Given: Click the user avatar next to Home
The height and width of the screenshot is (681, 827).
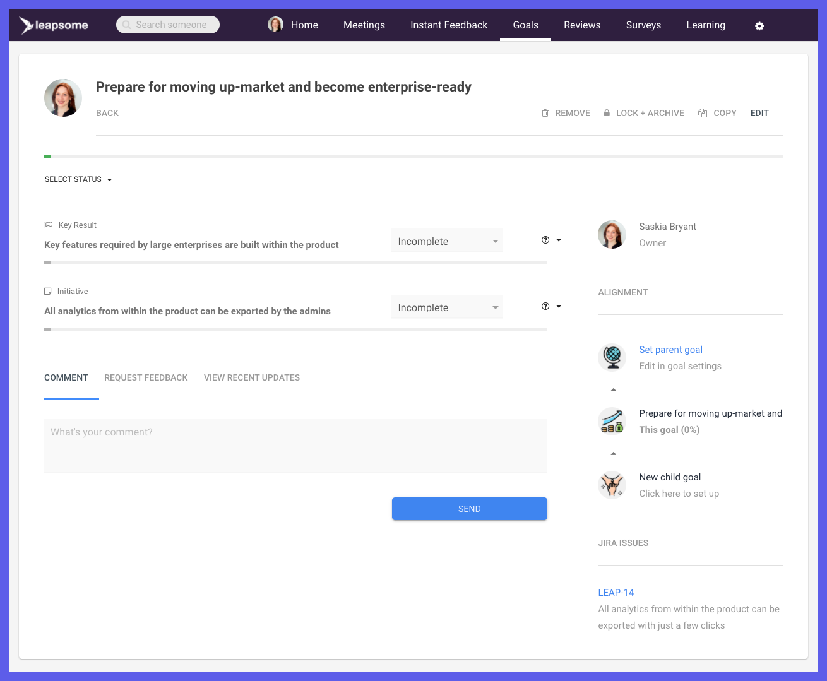Looking at the screenshot, I should pos(275,25).
